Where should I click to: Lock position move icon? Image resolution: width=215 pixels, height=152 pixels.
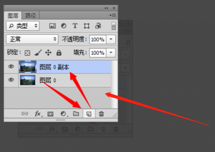(48, 53)
